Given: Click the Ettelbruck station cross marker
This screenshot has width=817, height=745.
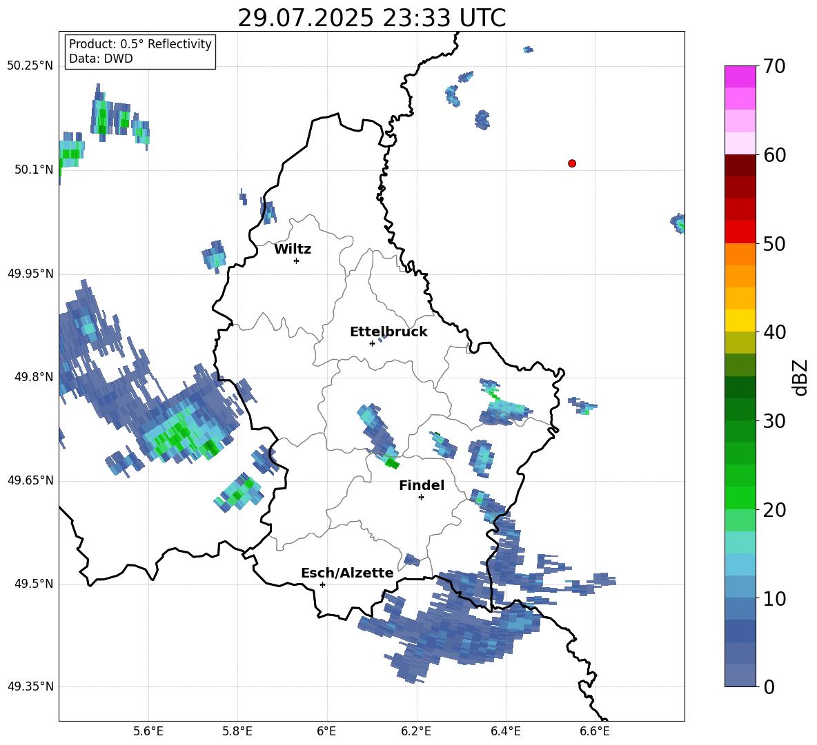Looking at the screenshot, I should pyautogui.click(x=372, y=343).
